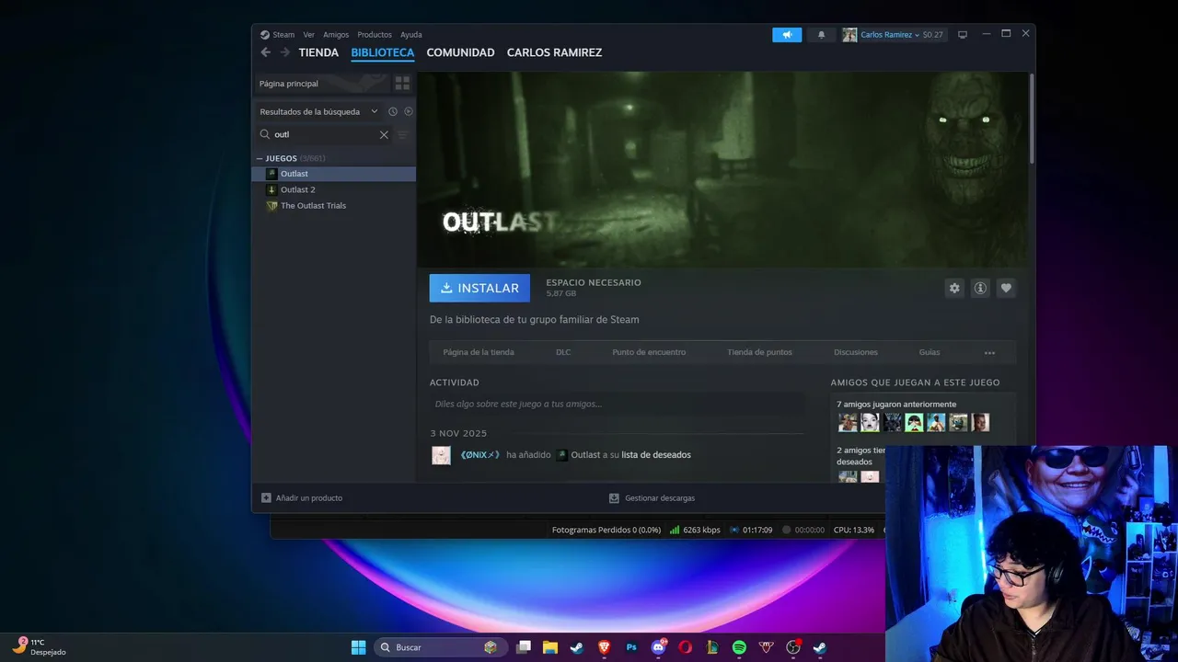
Task: Click the Windows taskbar Buscar search box
Action: [x=440, y=647]
